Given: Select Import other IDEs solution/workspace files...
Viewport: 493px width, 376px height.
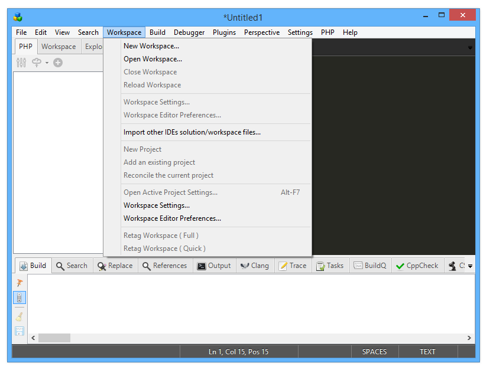Looking at the screenshot, I should pyautogui.click(x=192, y=132).
